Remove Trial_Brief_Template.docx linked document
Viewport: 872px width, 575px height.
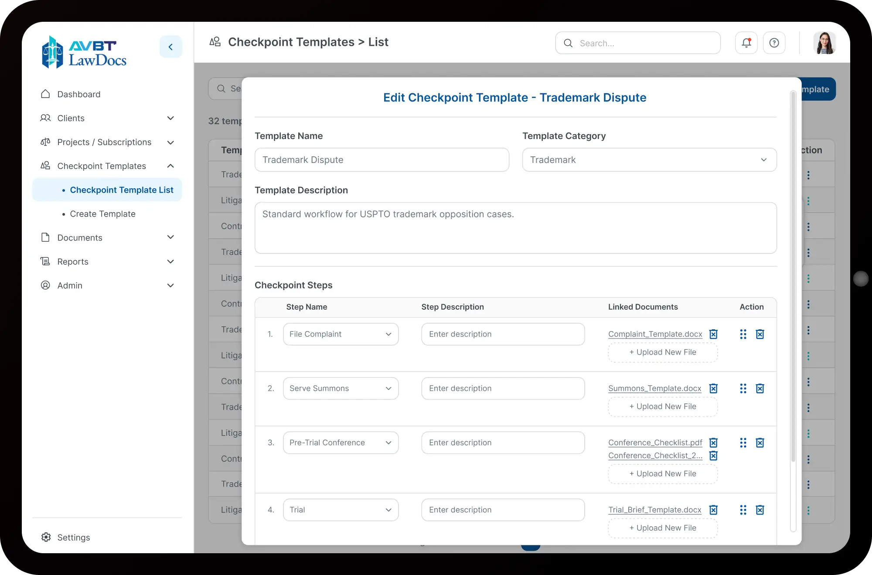[x=713, y=510]
